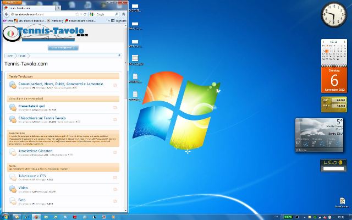Open the address bar history dropdown arrow
This screenshot has width=352, height=220.
[81, 14]
